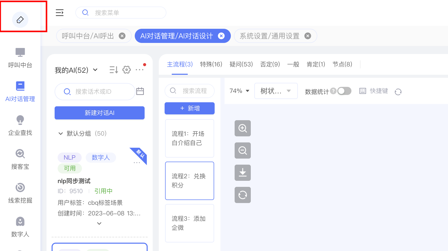Click the refresh icon next to 快捷键
This screenshot has width=448, height=251.
(398, 92)
